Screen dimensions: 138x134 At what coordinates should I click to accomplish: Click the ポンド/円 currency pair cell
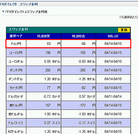(16, 70)
